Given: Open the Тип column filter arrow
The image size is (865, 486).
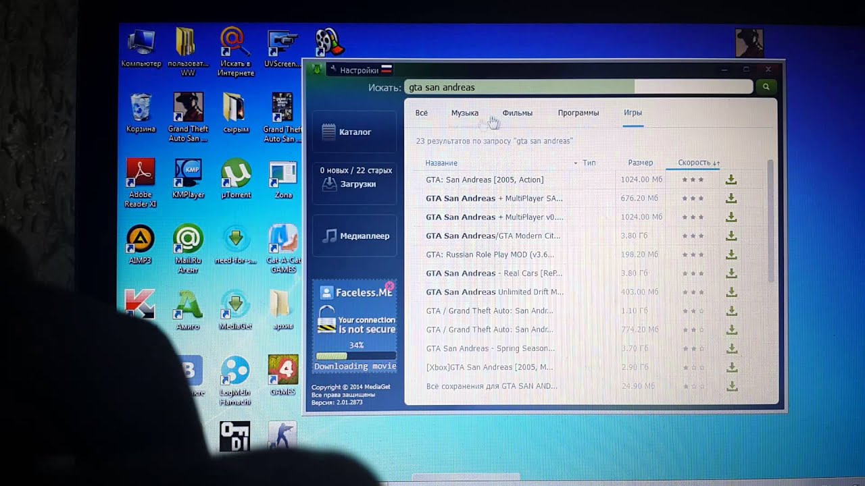Looking at the screenshot, I should tap(576, 163).
